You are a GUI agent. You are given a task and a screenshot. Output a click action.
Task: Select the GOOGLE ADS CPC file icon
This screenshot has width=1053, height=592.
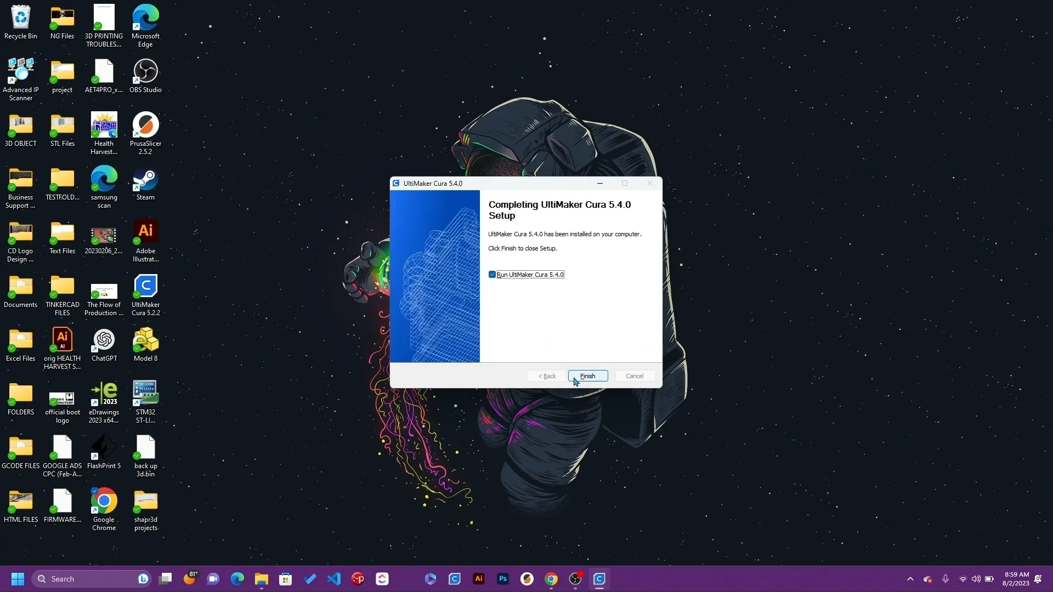point(63,456)
